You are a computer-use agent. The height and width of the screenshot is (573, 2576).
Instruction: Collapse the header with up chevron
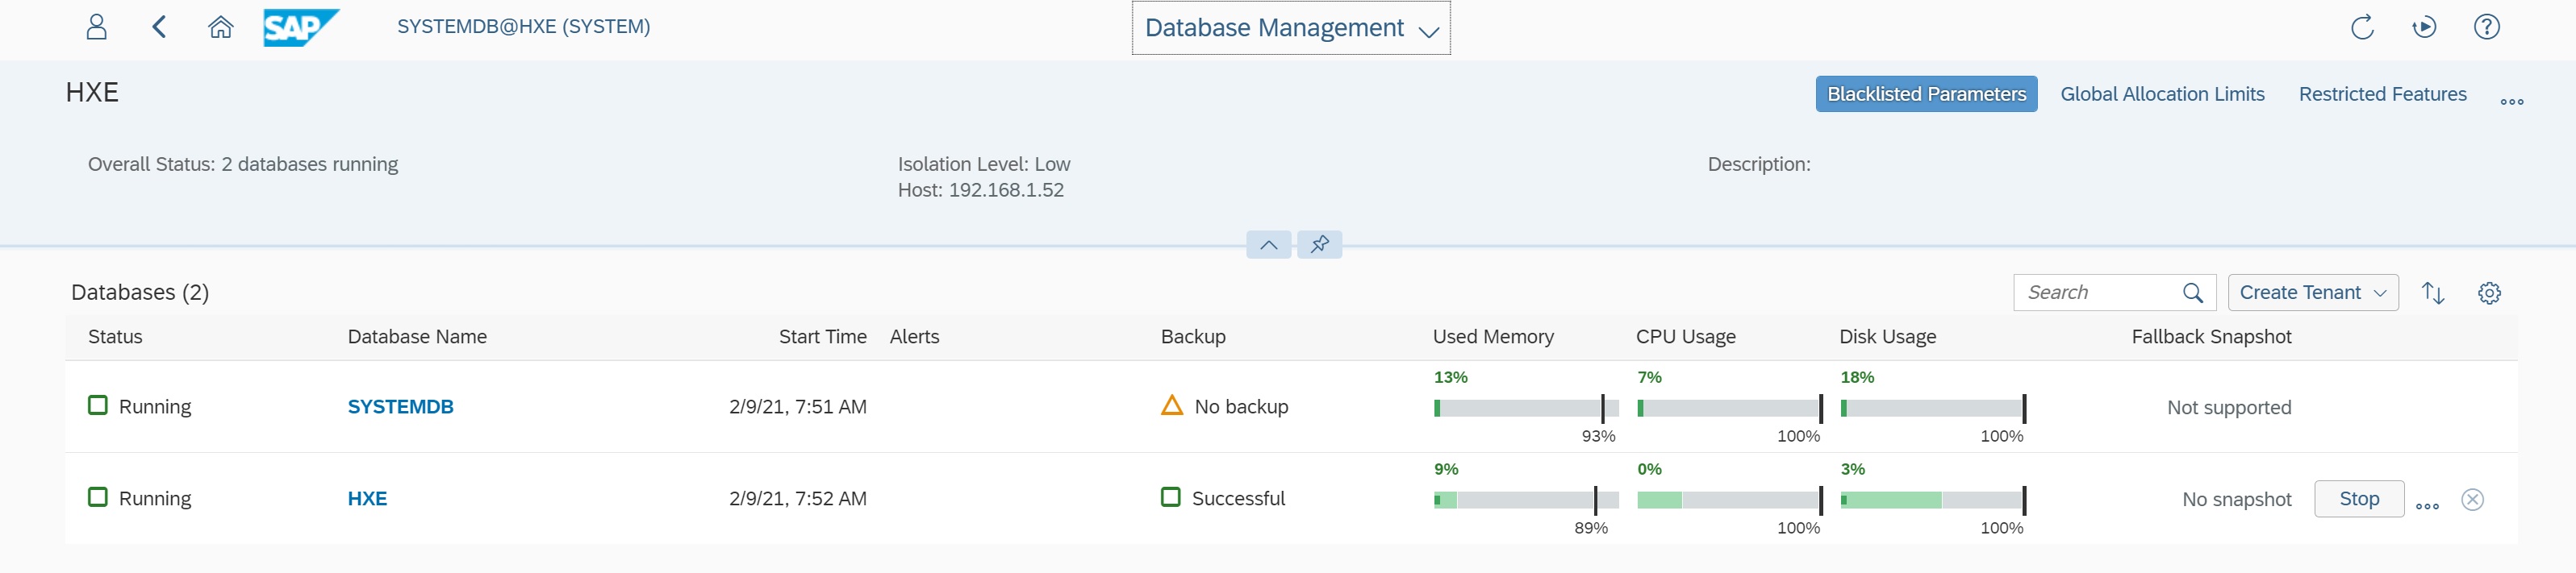click(x=1268, y=244)
